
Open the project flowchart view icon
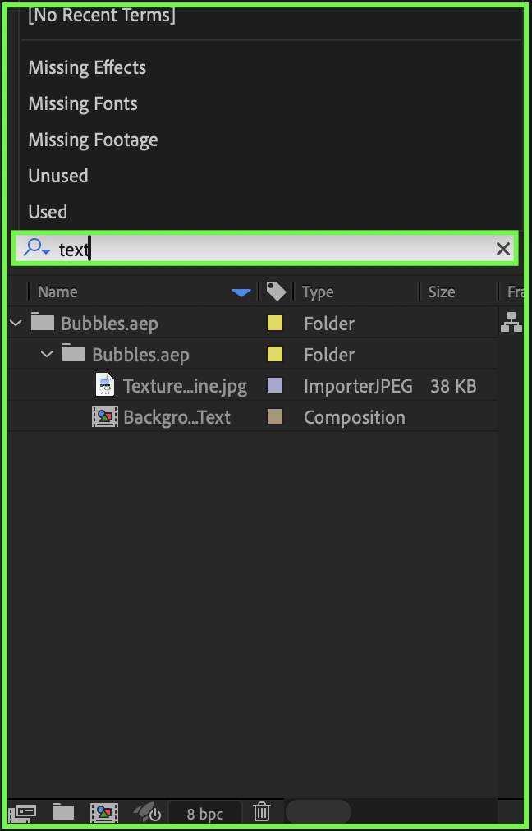click(511, 323)
